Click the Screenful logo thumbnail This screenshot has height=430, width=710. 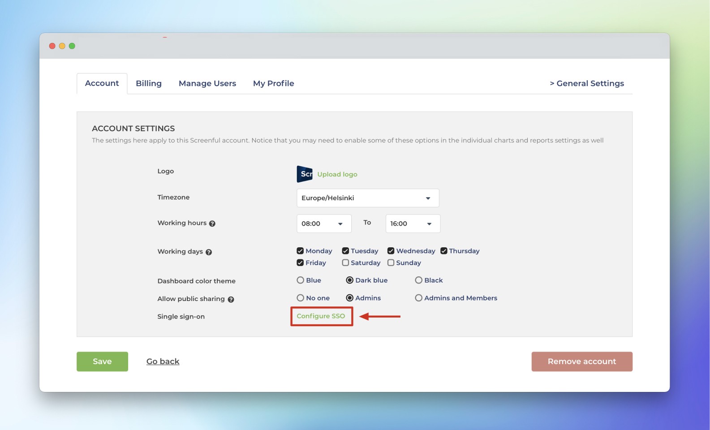pyautogui.click(x=305, y=174)
